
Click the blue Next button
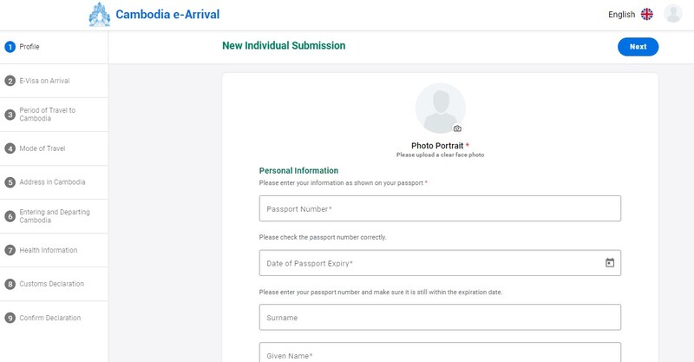coord(638,47)
